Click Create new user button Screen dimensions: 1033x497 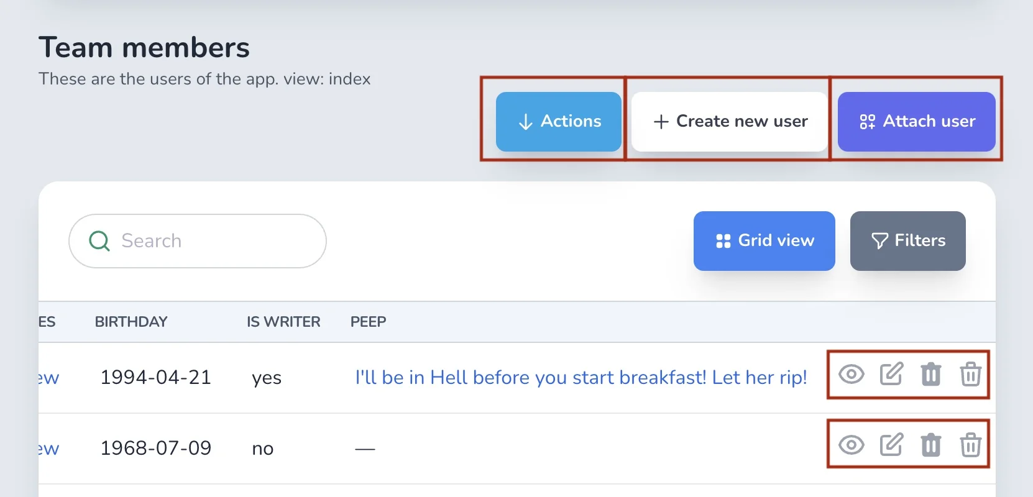[x=730, y=122]
